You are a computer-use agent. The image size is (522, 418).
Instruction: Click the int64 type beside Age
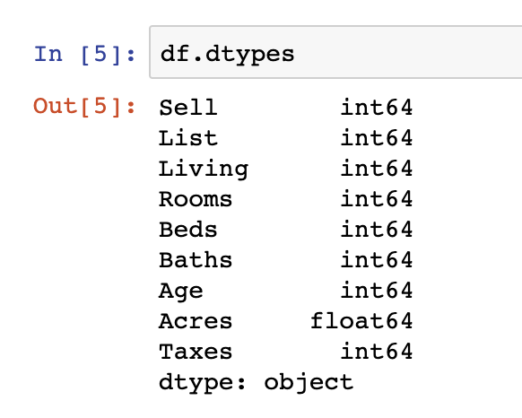(377, 290)
